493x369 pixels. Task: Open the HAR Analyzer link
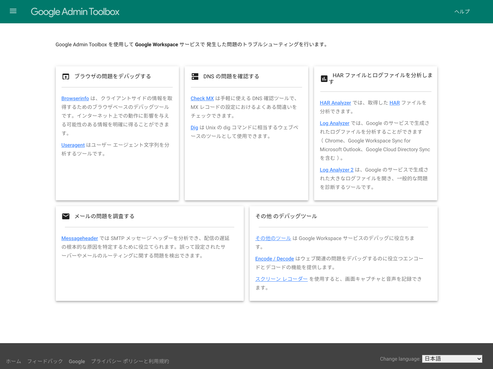point(335,102)
